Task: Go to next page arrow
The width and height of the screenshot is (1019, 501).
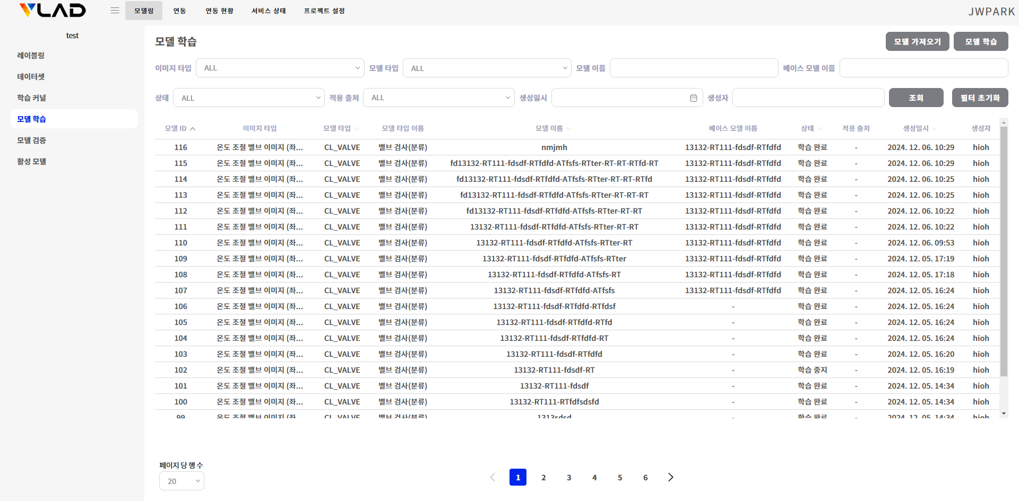Action: click(x=671, y=477)
